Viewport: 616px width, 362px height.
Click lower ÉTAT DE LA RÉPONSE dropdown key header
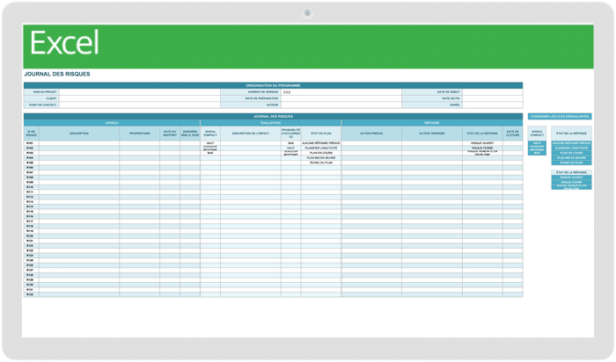571,172
